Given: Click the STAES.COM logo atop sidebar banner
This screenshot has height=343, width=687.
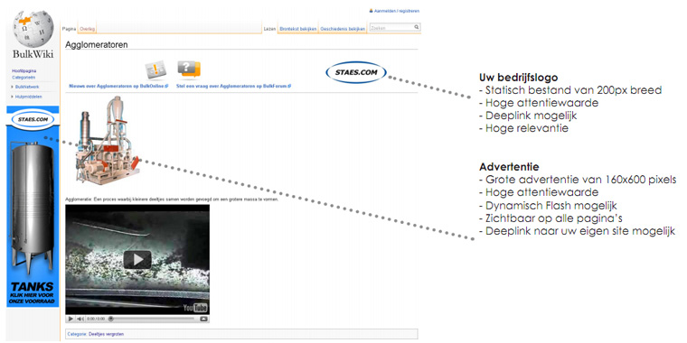Looking at the screenshot, I should click(33, 119).
